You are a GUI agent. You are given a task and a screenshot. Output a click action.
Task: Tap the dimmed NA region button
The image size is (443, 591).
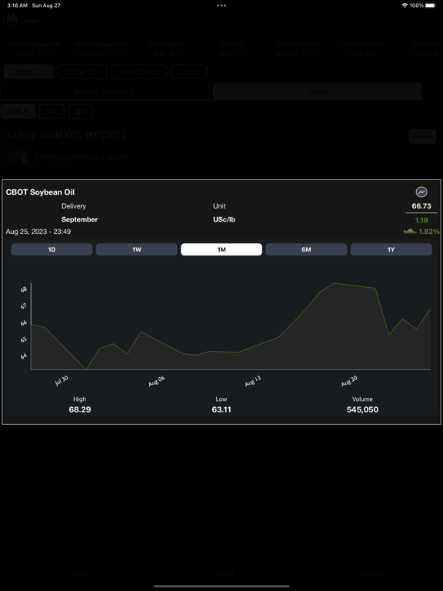(52, 112)
